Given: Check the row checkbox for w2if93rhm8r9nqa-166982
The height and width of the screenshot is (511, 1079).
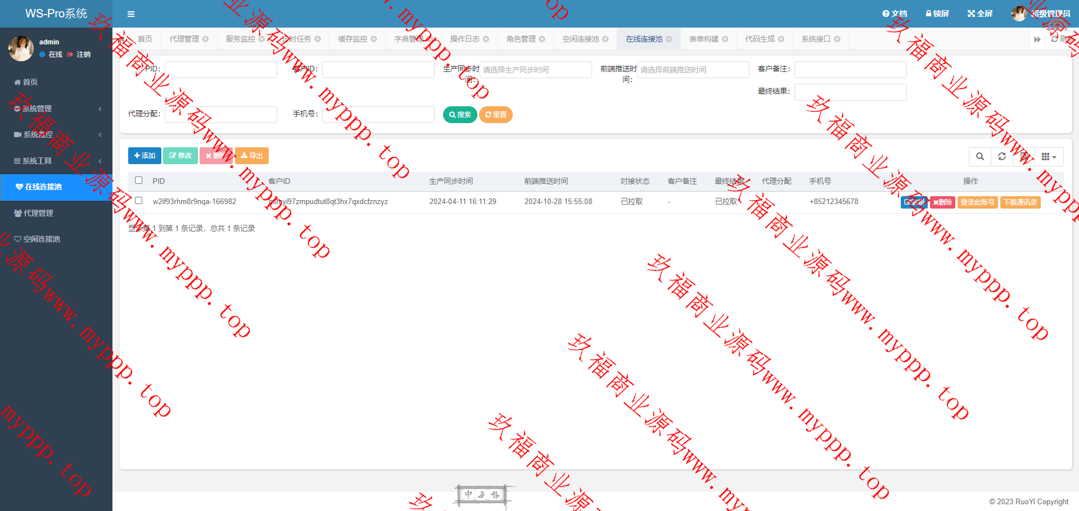Looking at the screenshot, I should point(139,201).
